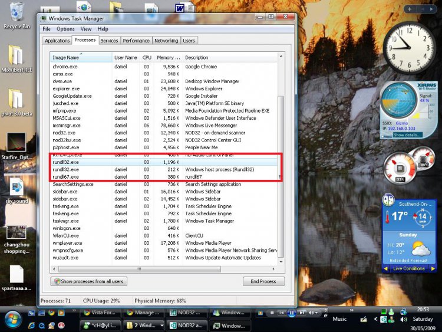Image resolution: width=442 pixels, height=332 pixels.
Task: Go to previous weather gadget page arrow
Action: [x=385, y=269]
